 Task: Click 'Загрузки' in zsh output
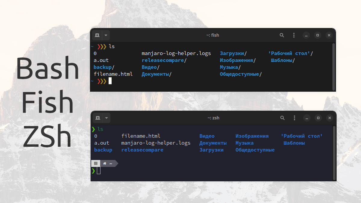[x=211, y=150]
